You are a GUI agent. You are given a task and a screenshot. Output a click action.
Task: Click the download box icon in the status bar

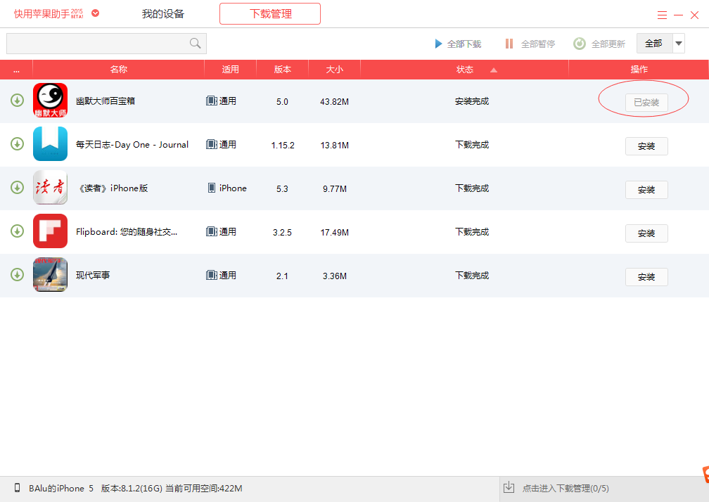pos(509,488)
